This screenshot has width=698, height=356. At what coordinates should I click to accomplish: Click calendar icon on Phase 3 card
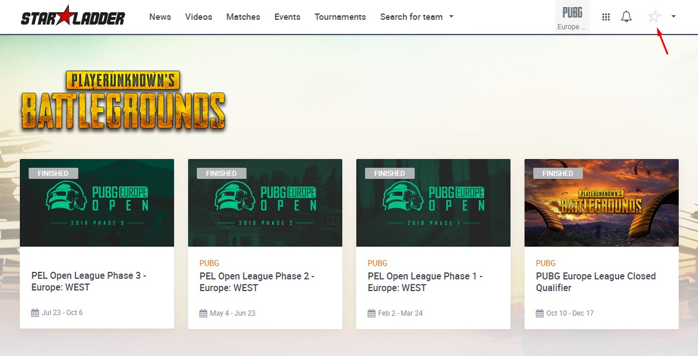click(35, 313)
